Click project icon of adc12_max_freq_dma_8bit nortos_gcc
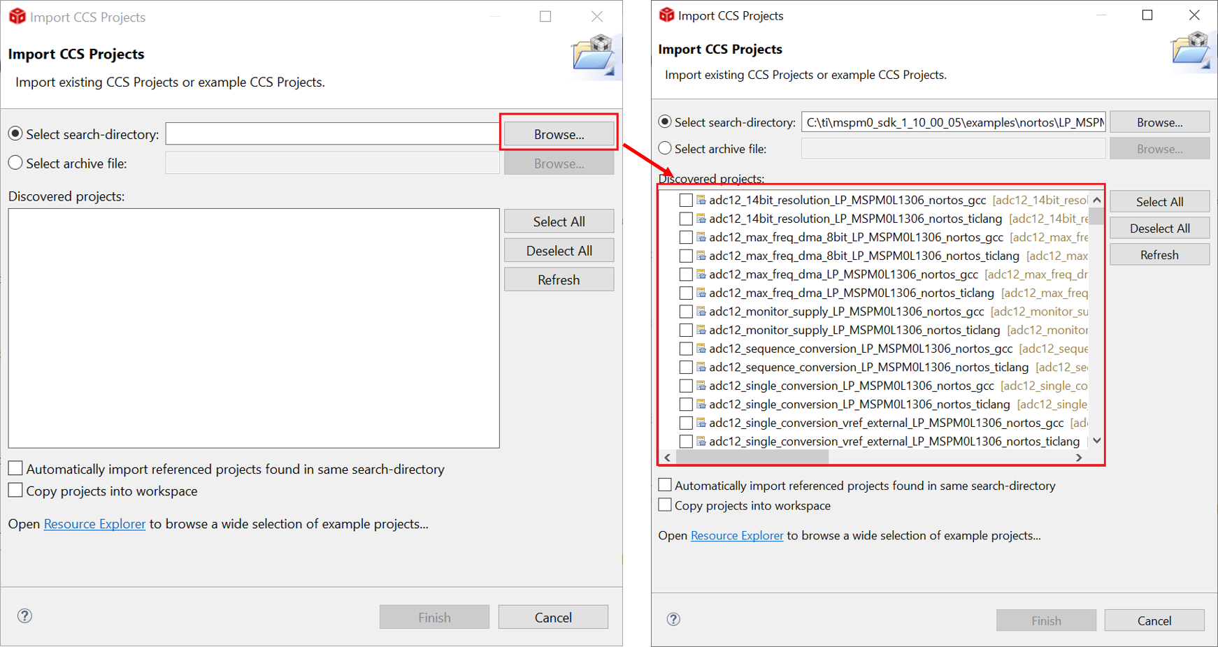Viewport: 1218px width, 647px height. pyautogui.click(x=701, y=237)
